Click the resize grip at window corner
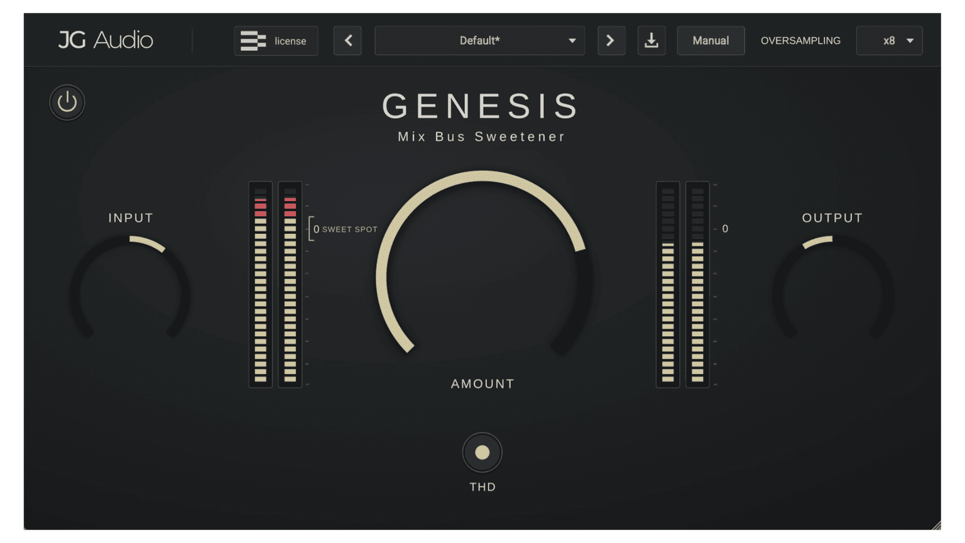This screenshot has width=965, height=543. click(x=936, y=525)
